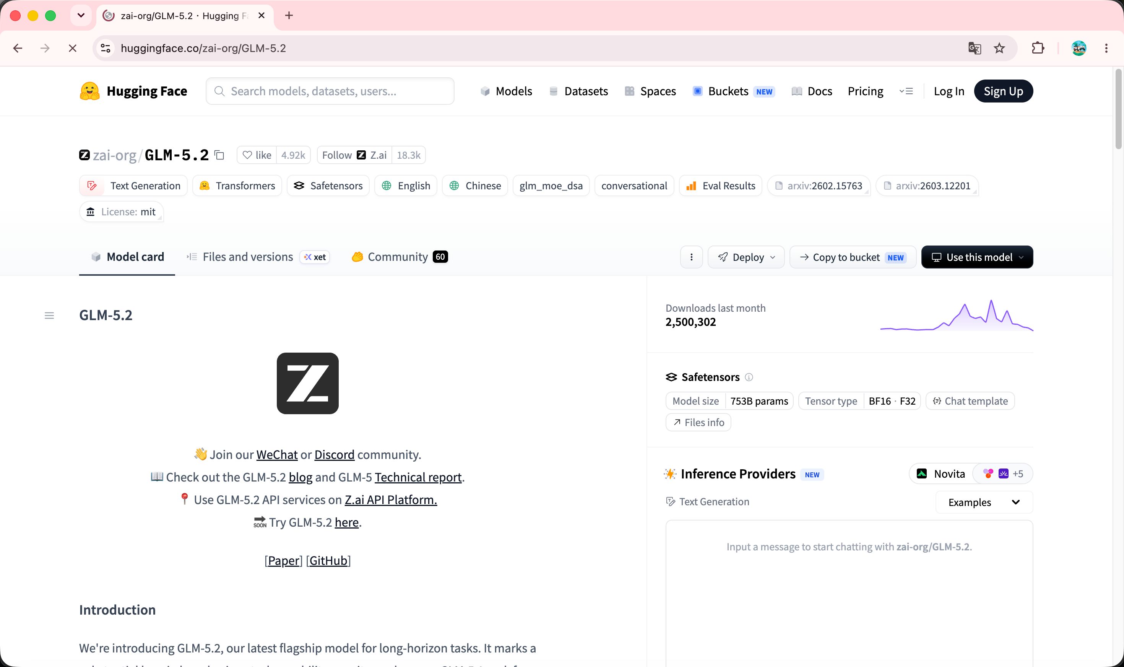Expand the Deploy dropdown
Screen dimensions: 1124x667
(x=746, y=257)
